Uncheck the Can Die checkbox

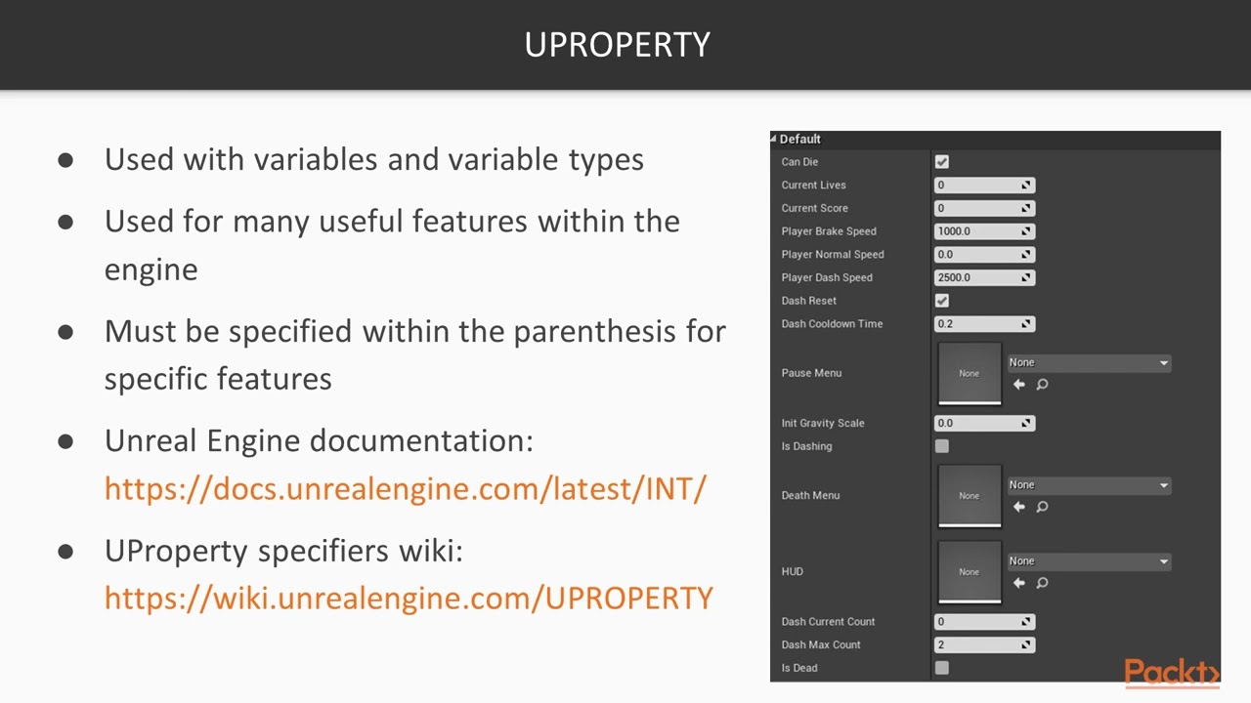(x=942, y=162)
